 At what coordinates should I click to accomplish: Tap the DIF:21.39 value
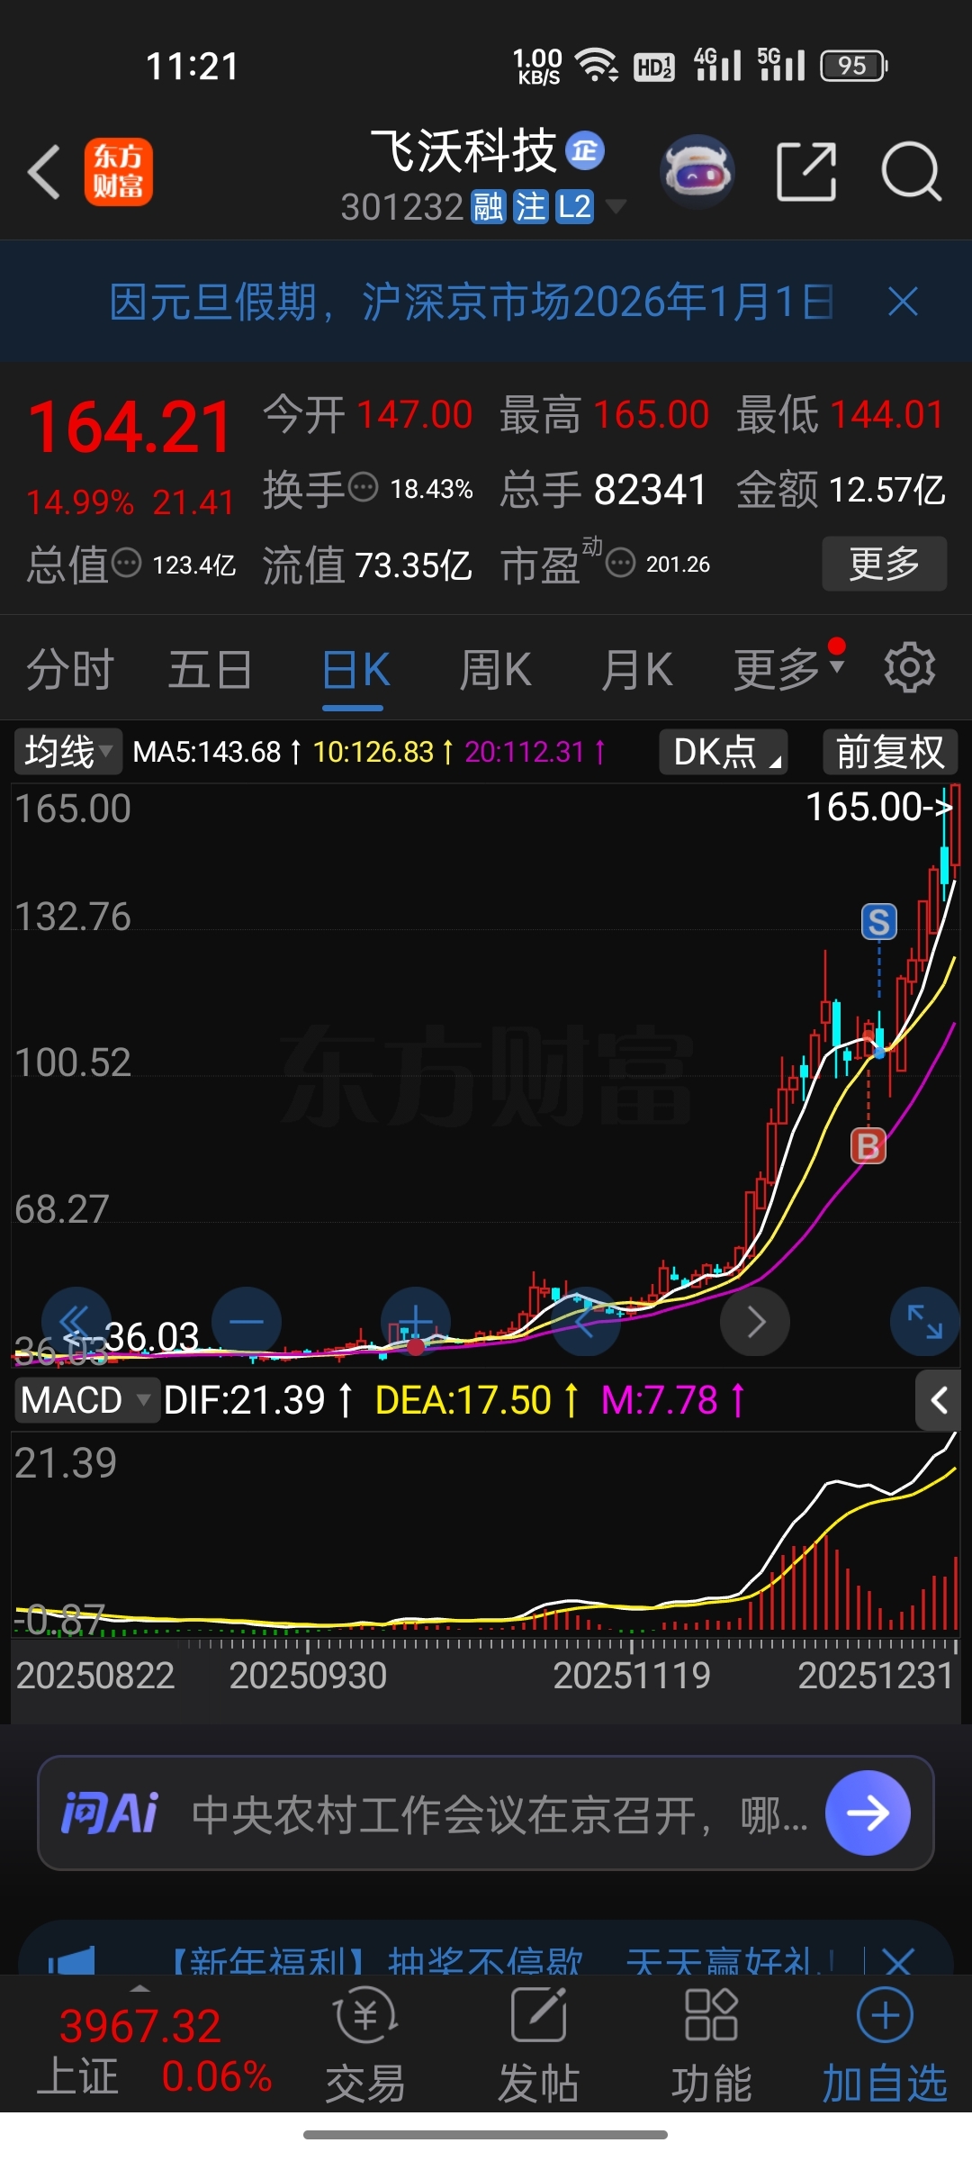[244, 1400]
